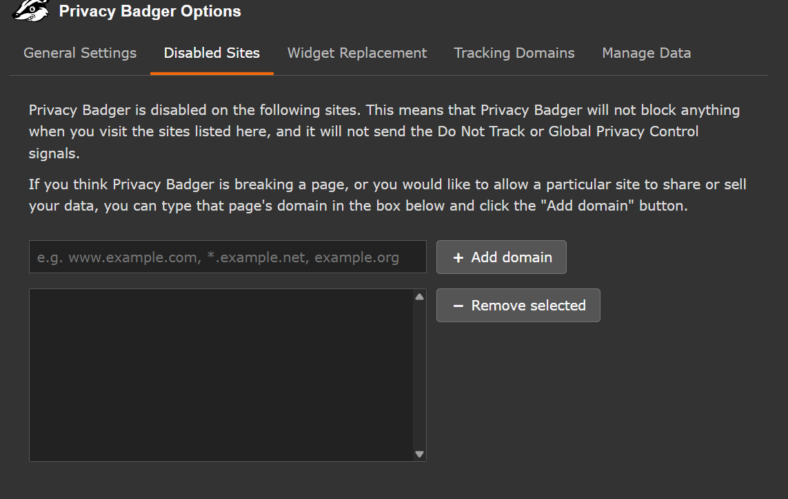The image size is (788, 499).
Task: Focus the domain entry text box
Action: pos(228,257)
